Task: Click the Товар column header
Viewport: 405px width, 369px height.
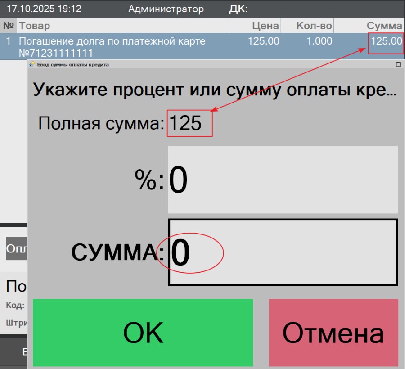Action: pyautogui.click(x=122, y=26)
